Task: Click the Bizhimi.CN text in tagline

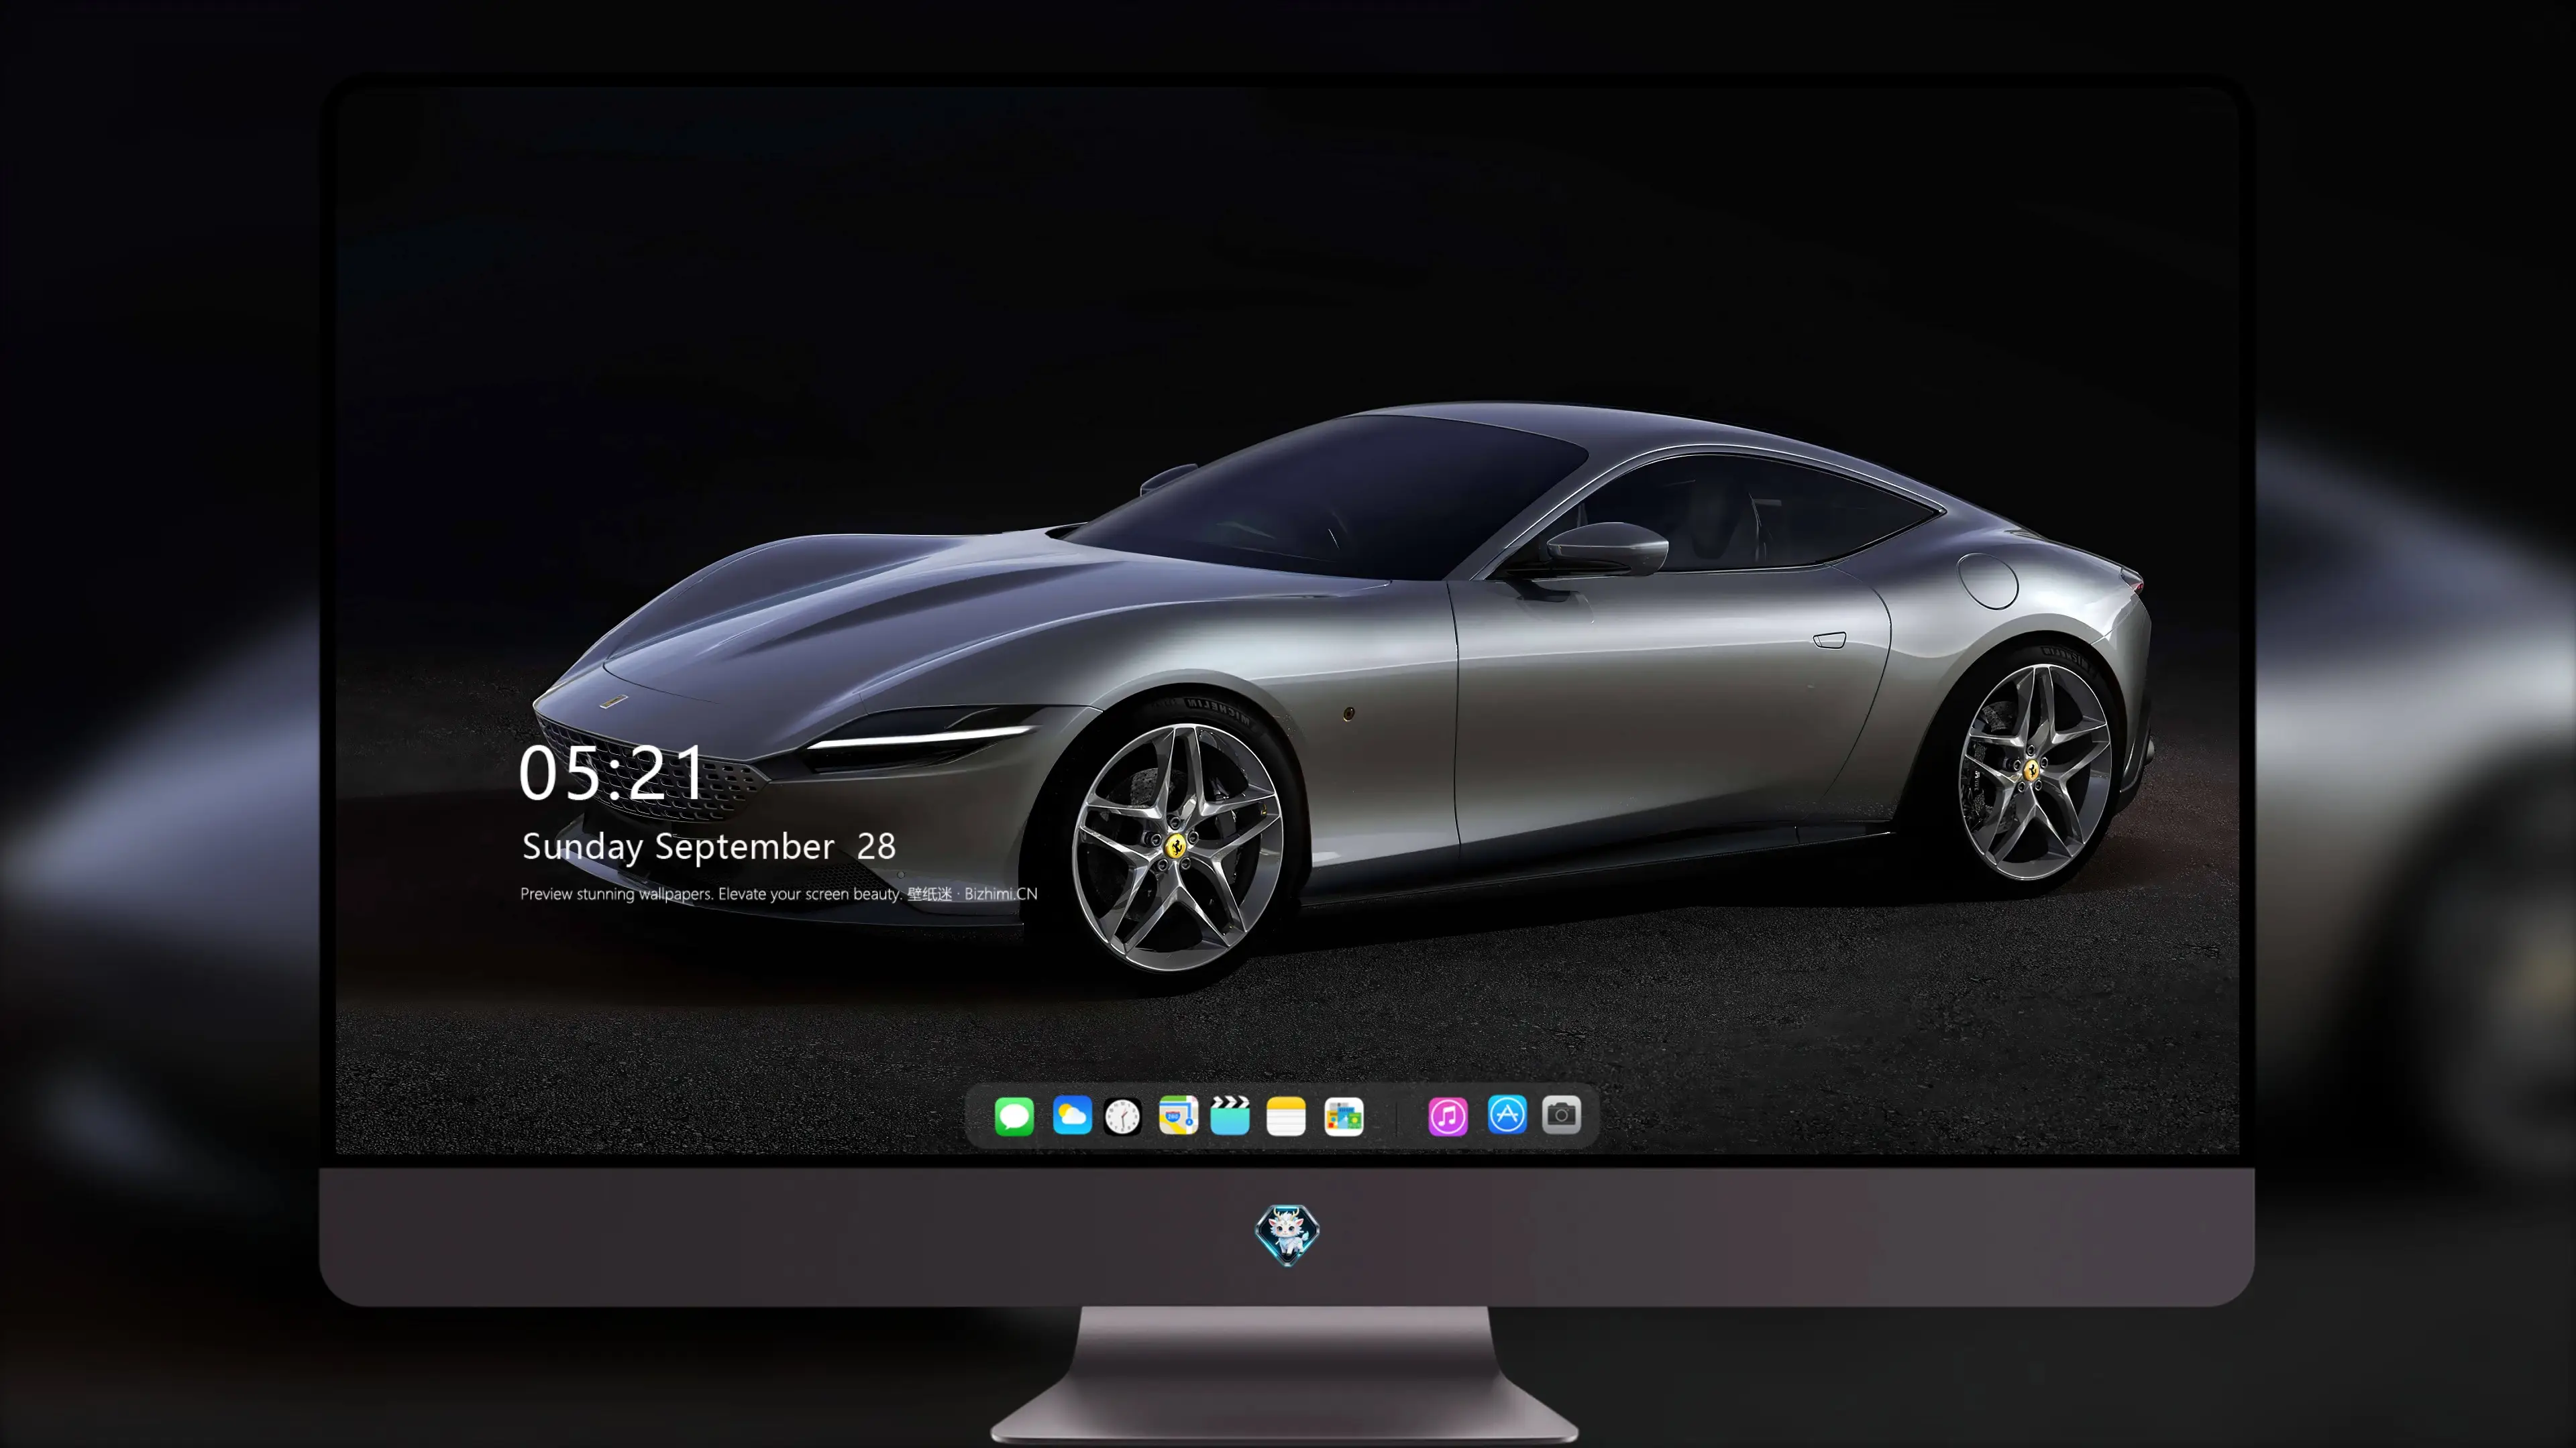Action: tap(1001, 894)
